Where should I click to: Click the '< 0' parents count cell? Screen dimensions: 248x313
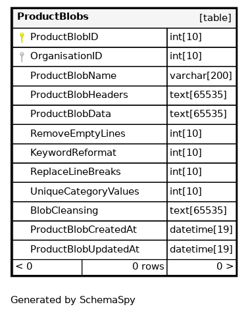click(x=47, y=267)
